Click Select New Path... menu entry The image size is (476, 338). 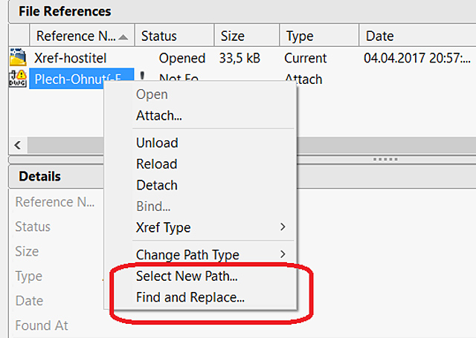click(x=187, y=276)
